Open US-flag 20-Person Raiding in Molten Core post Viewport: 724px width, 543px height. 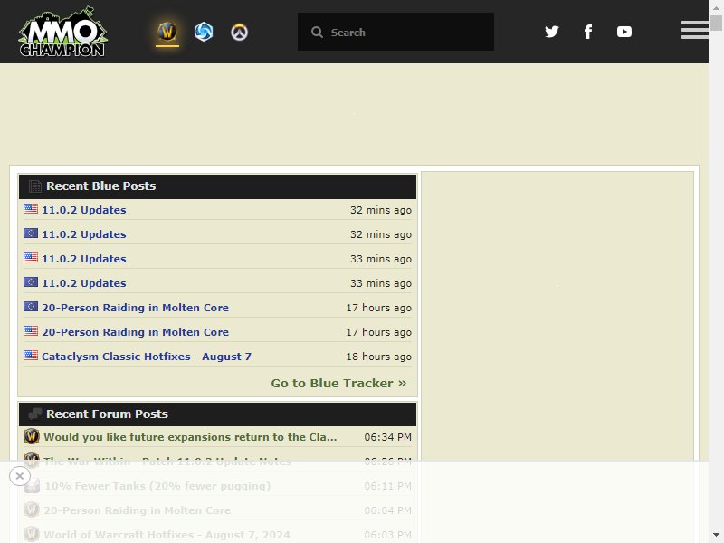(135, 332)
